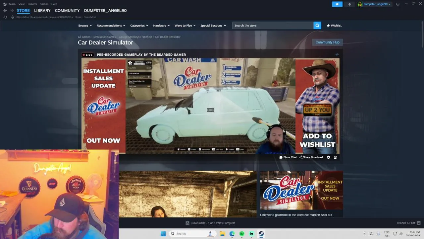Show hidden system tray icons
The image size is (424, 239).
364,234
